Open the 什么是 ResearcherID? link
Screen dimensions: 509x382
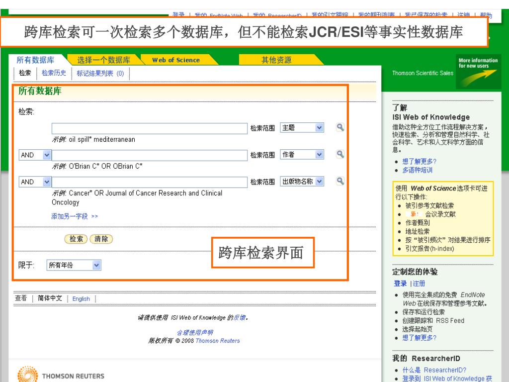coord(434,370)
